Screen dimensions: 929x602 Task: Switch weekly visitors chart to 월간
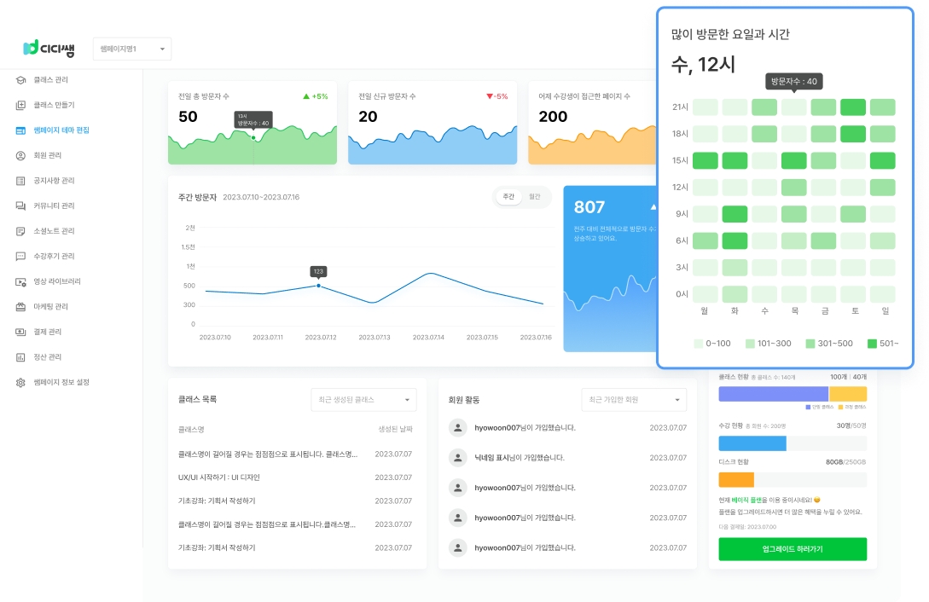point(535,197)
